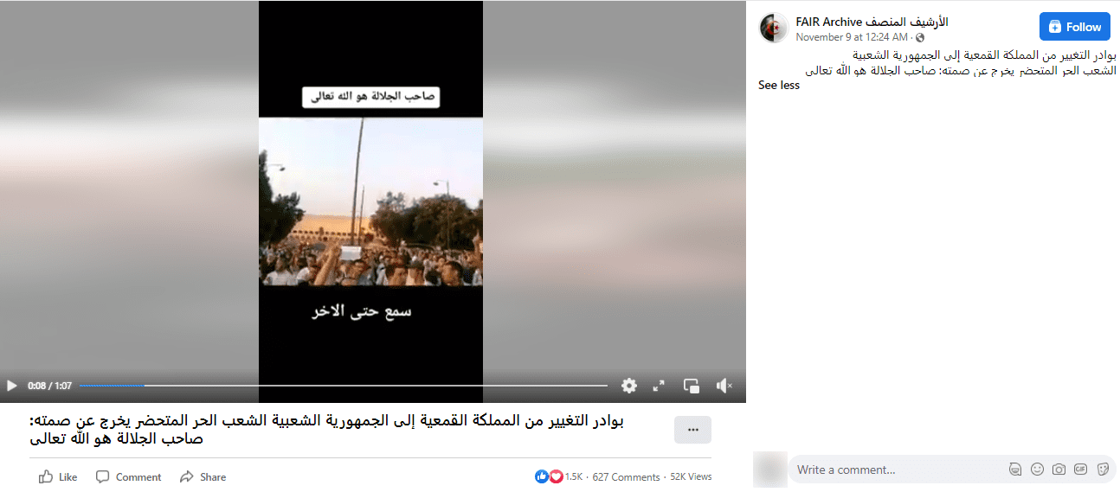This screenshot has height=492, width=1120.
Task: Open the FAIR Archive page name link
Action: point(872,22)
